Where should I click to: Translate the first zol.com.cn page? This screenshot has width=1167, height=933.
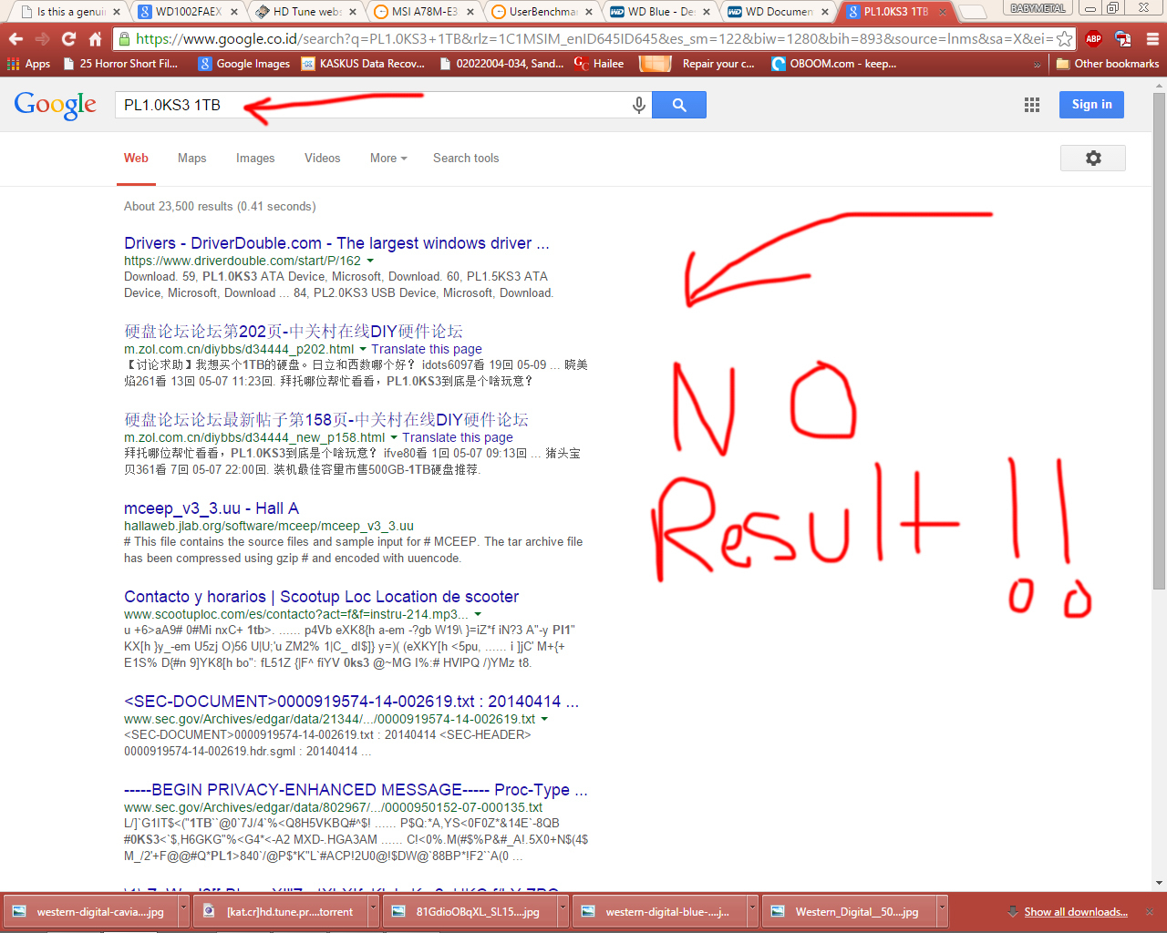point(427,349)
